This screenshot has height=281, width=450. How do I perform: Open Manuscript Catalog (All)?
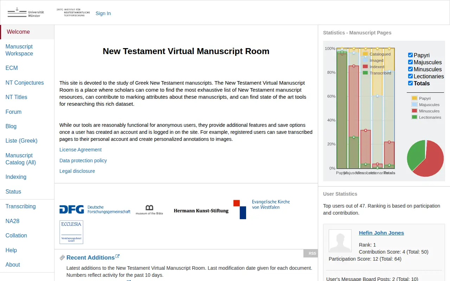21,159
